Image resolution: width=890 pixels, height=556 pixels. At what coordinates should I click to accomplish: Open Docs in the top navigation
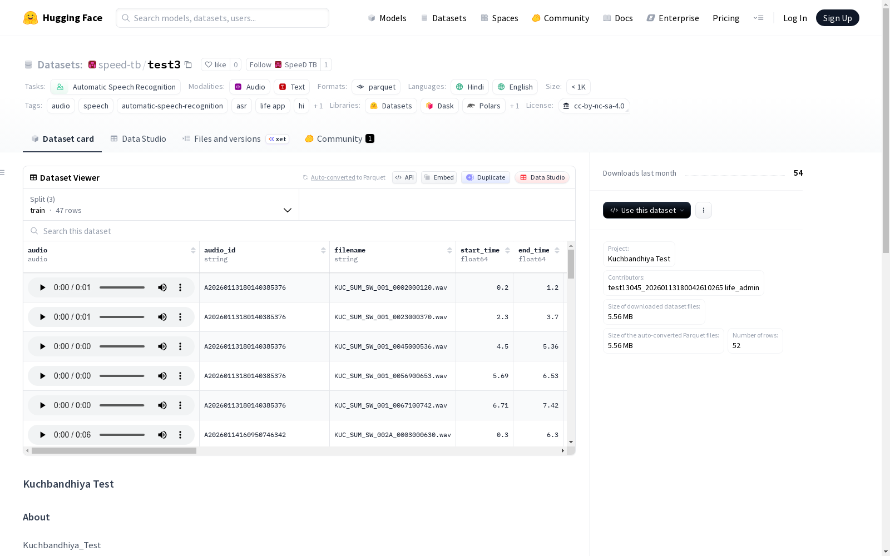618,18
